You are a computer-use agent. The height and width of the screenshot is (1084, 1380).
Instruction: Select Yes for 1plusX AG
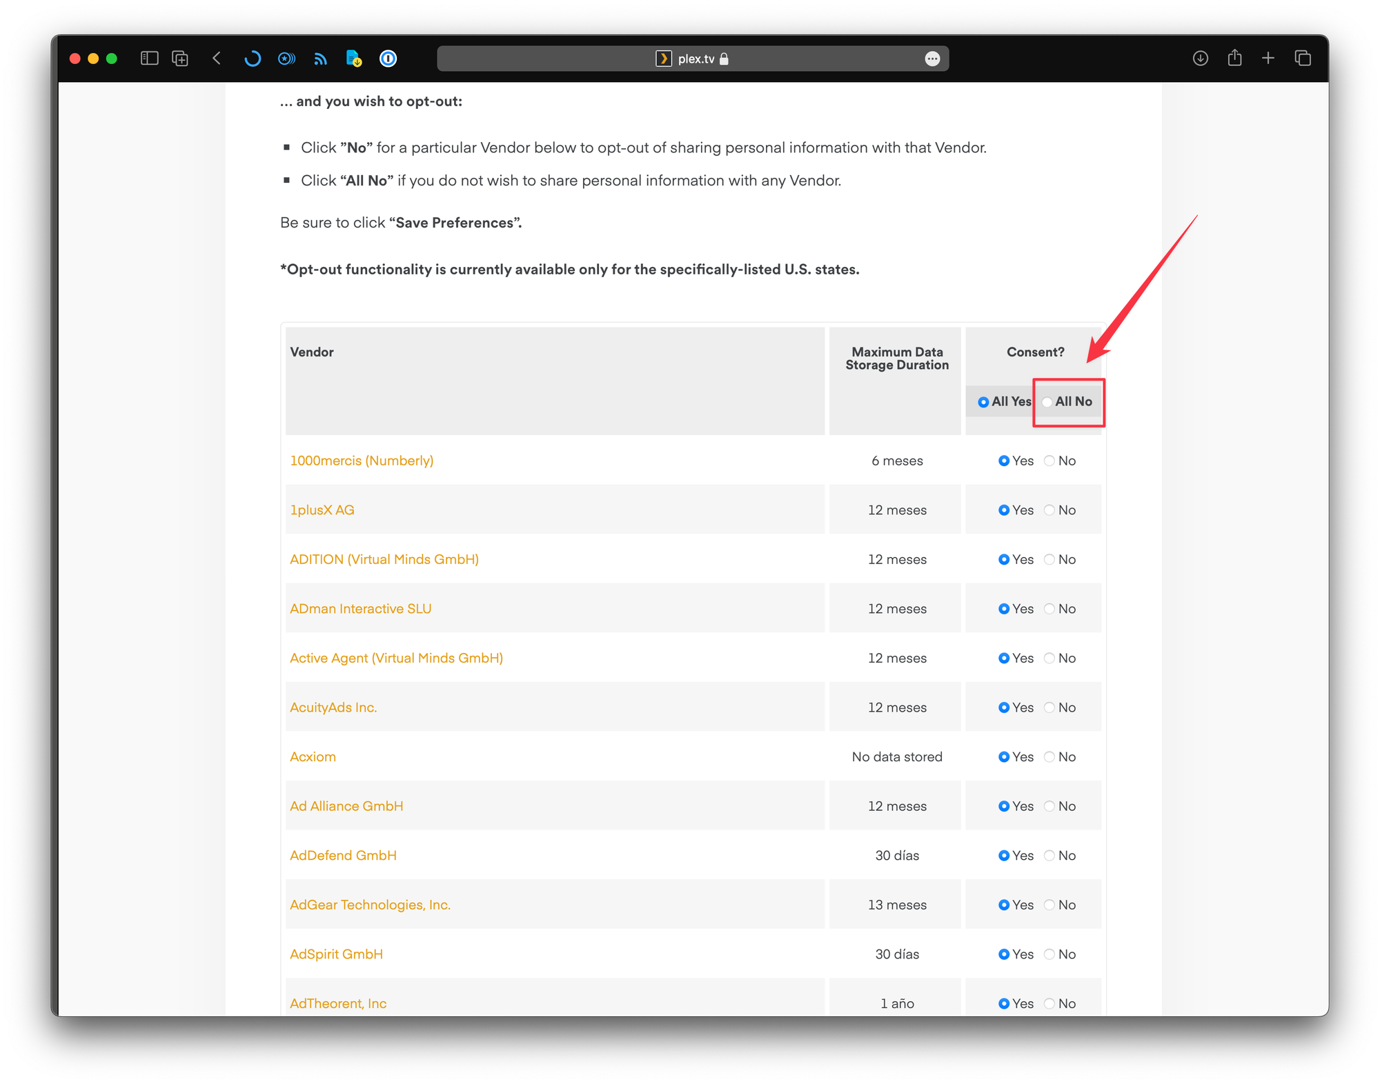(1004, 510)
